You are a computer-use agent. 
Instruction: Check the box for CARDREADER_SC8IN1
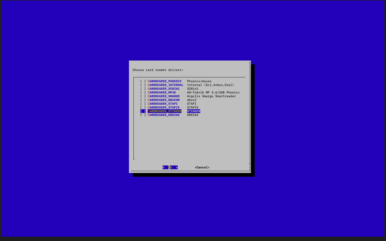(143, 89)
